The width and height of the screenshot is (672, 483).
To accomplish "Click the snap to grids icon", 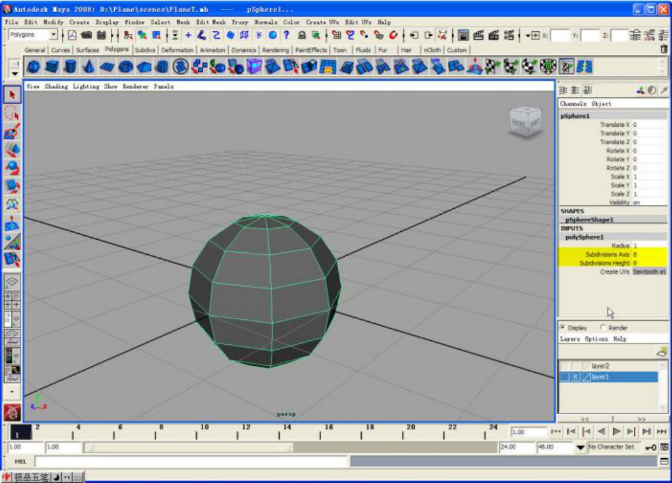I will (x=337, y=35).
